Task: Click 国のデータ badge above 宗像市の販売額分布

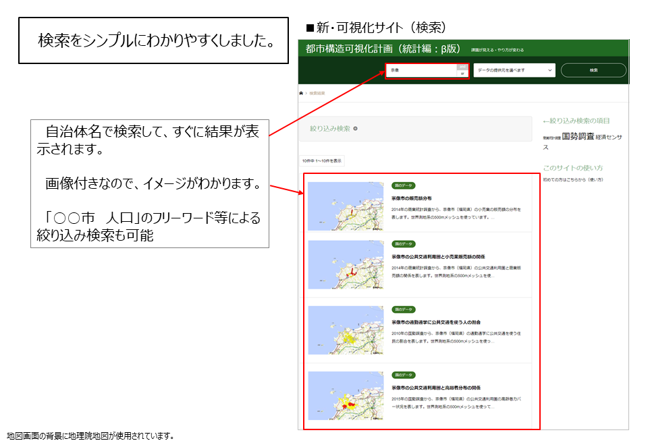Action: point(404,186)
